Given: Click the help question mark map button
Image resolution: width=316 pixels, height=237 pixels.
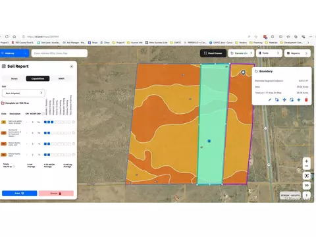Looking at the screenshot, I should coord(307,195).
